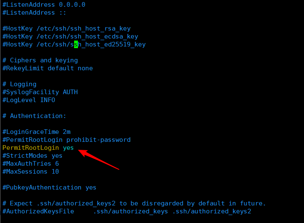Click the uncommented PermitRootLogin keyword
Image resolution: width=304 pixels, height=223 pixels.
31,148
